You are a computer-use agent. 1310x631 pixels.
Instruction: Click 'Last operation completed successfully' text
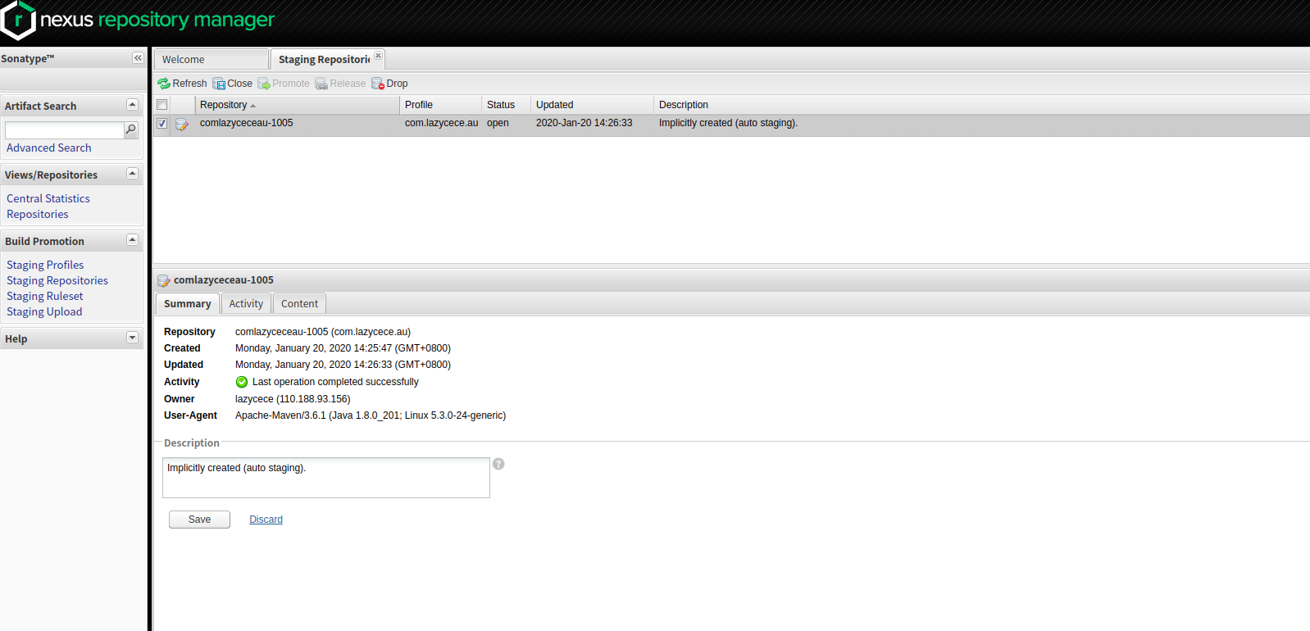click(x=335, y=382)
